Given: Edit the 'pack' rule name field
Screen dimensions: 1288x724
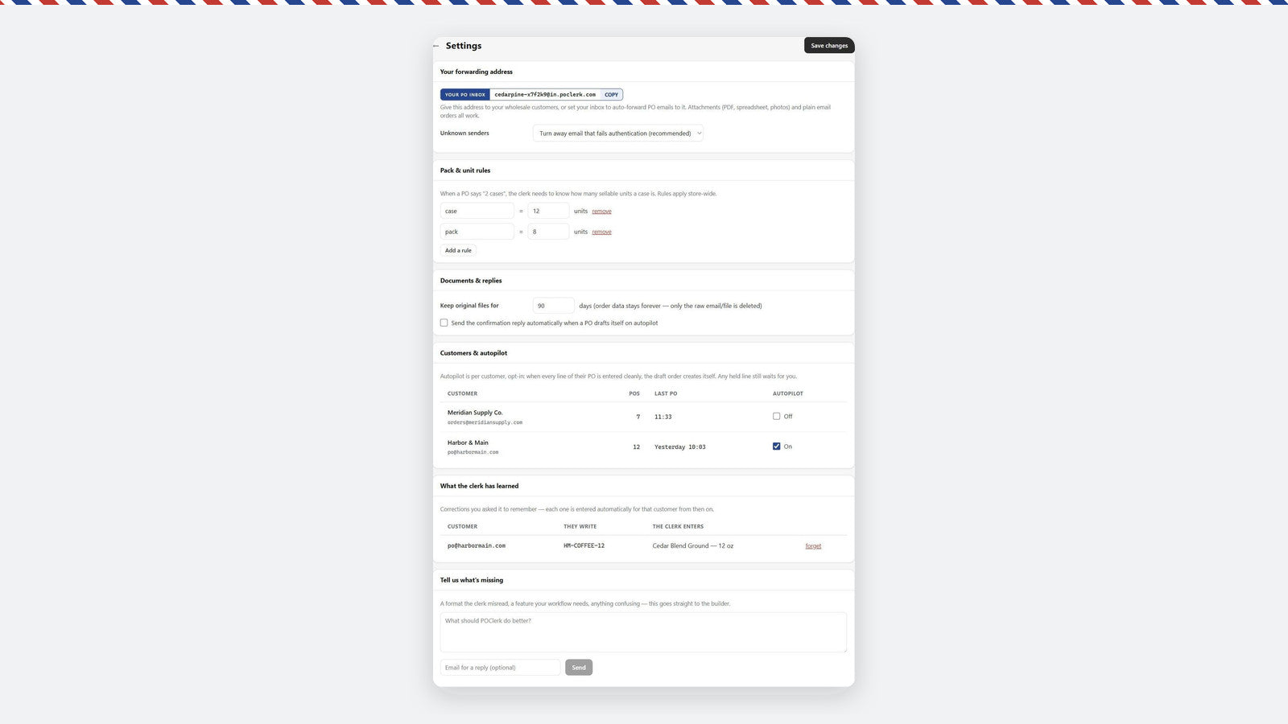Looking at the screenshot, I should point(477,232).
